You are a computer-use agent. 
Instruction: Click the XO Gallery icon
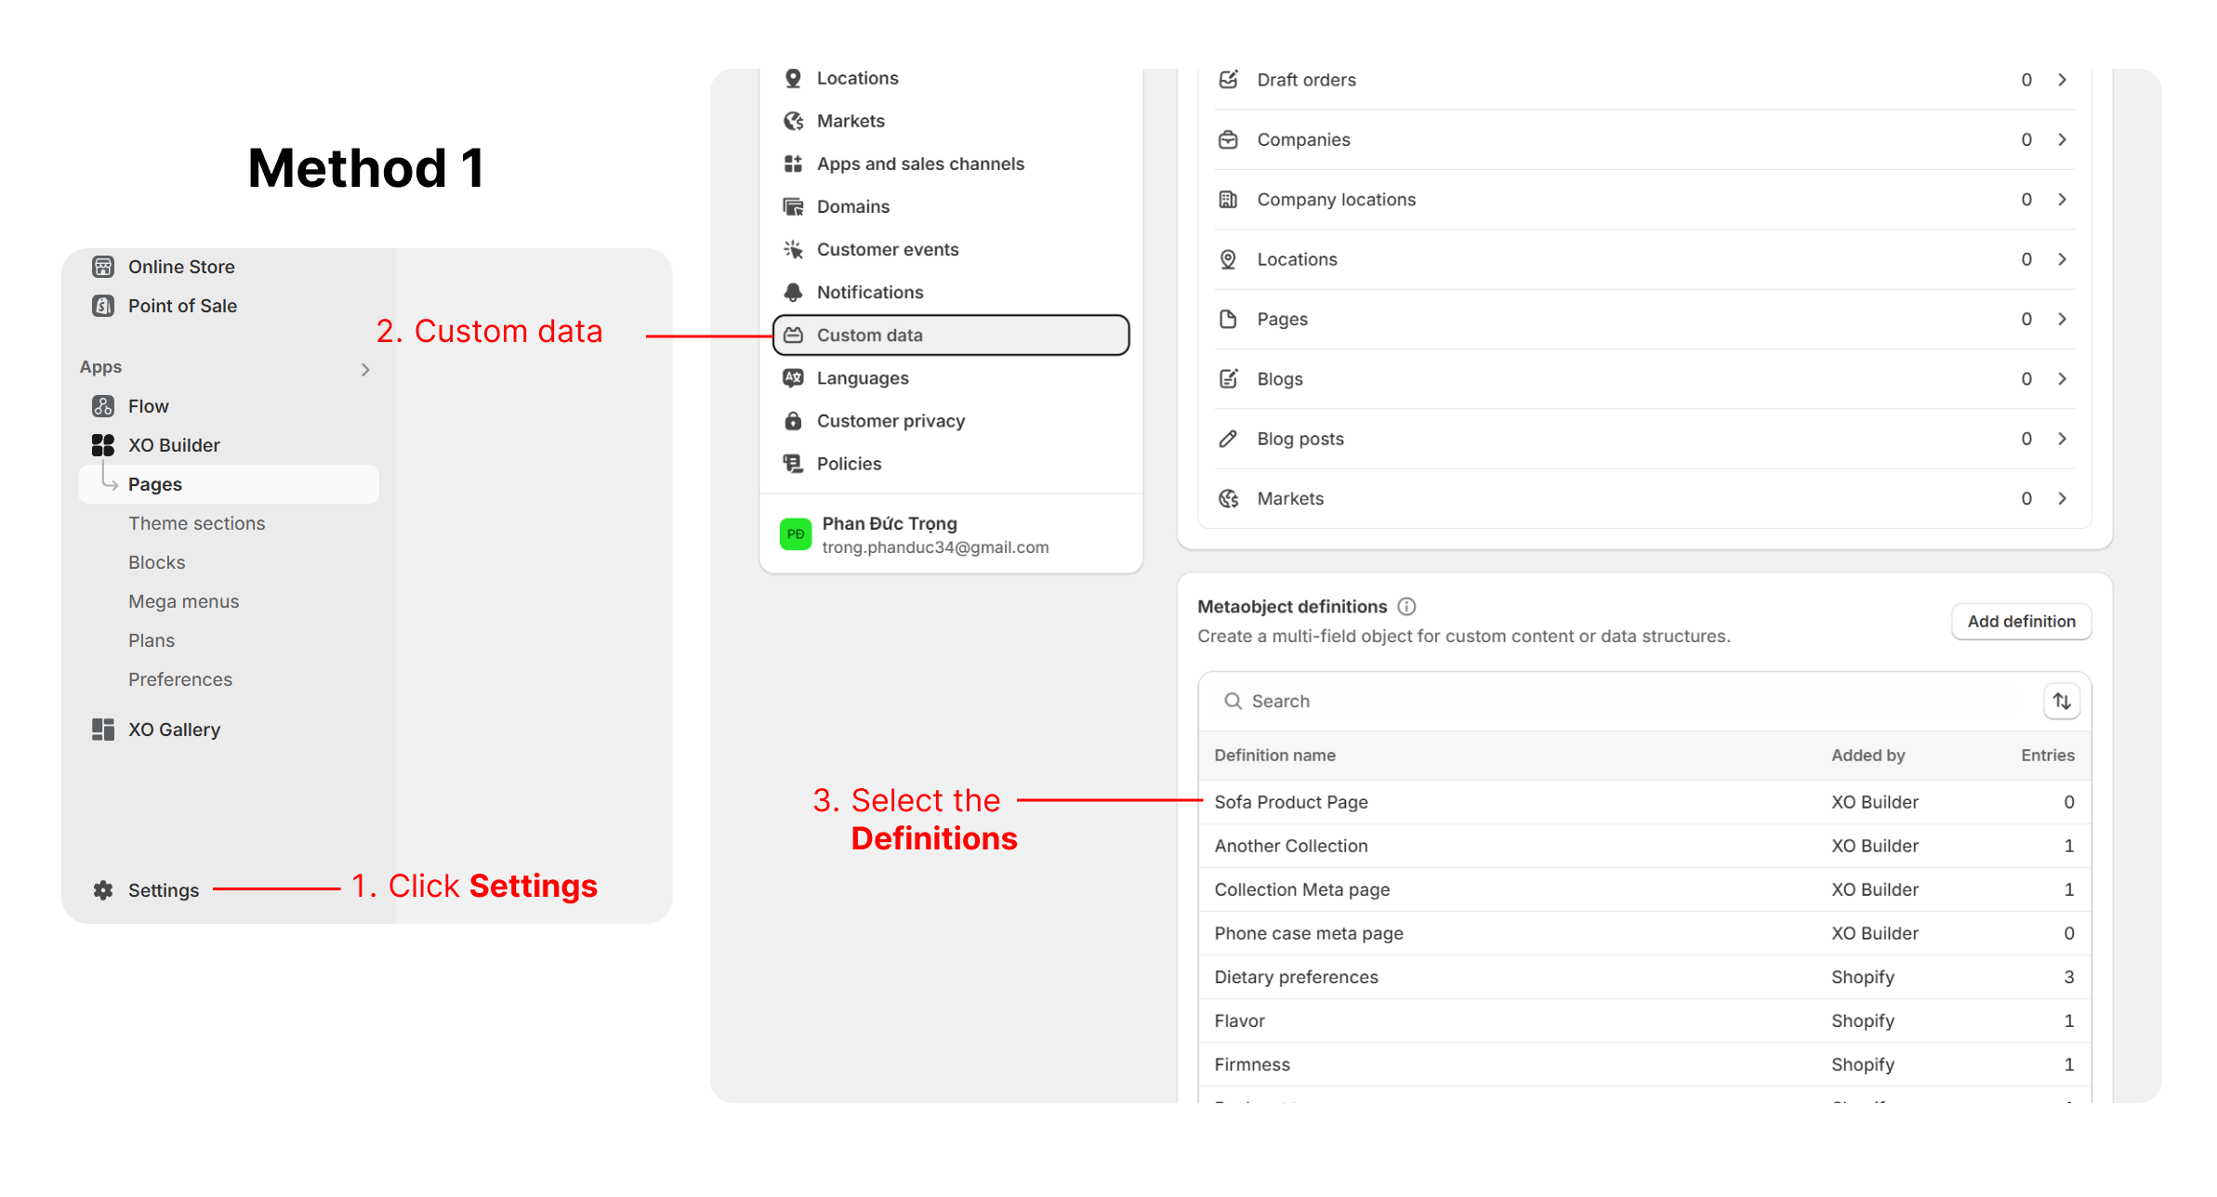[103, 730]
